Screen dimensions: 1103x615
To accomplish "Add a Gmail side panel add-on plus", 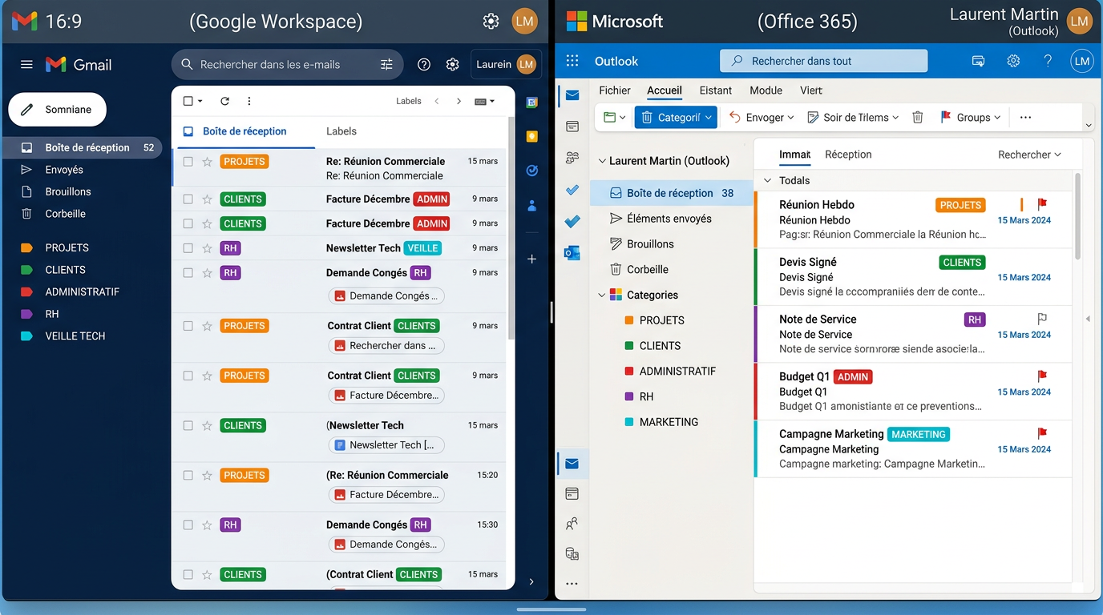I will click(x=531, y=259).
